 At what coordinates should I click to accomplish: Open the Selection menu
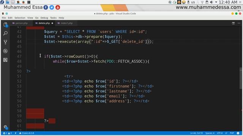click(x=20, y=18)
